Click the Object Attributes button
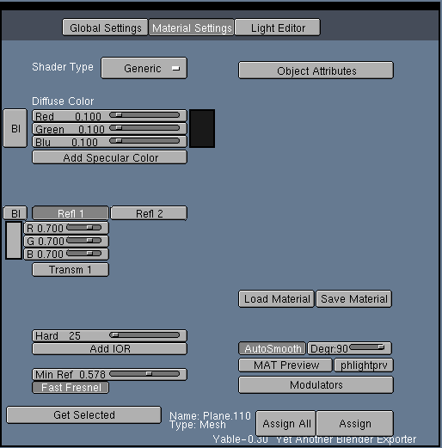 pyautogui.click(x=316, y=71)
